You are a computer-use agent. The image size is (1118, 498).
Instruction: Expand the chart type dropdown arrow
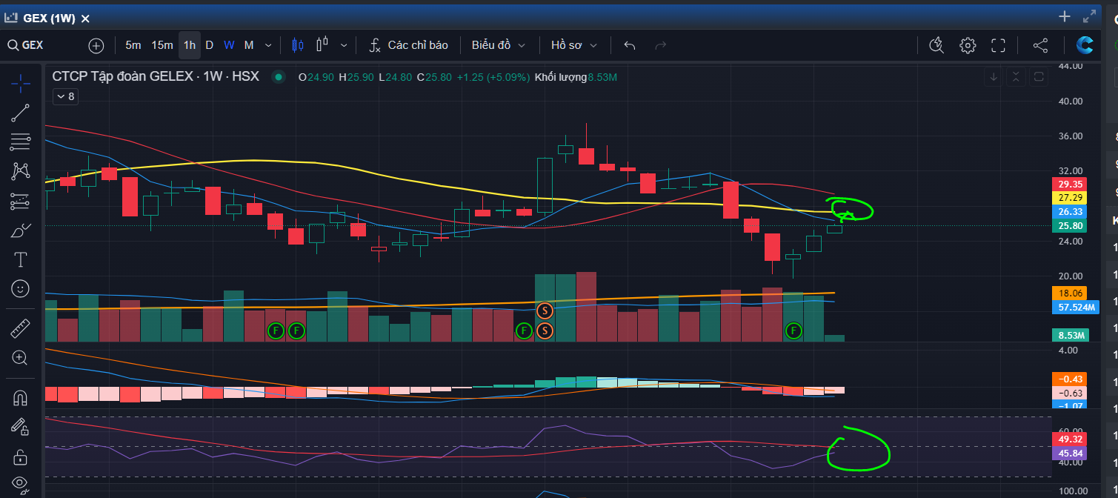click(344, 45)
